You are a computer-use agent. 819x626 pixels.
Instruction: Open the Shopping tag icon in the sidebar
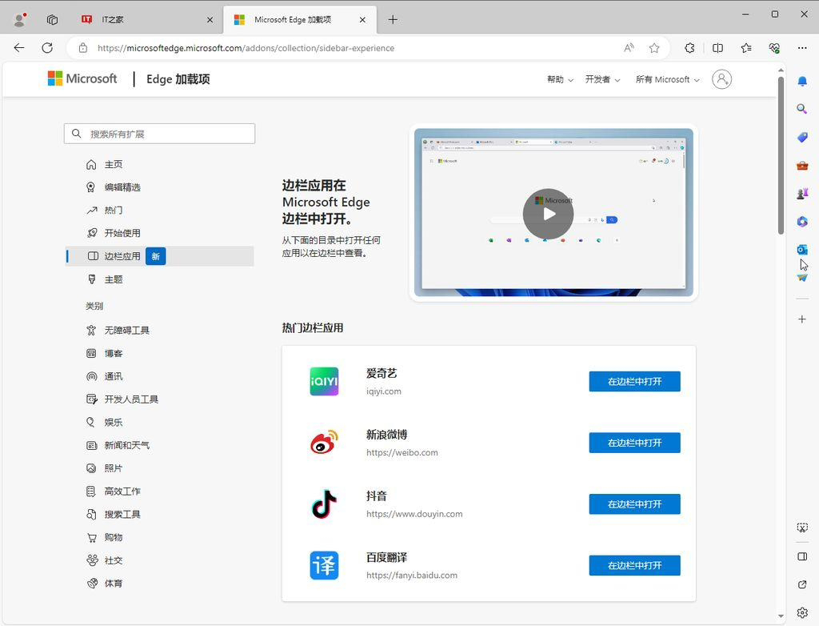coord(802,137)
